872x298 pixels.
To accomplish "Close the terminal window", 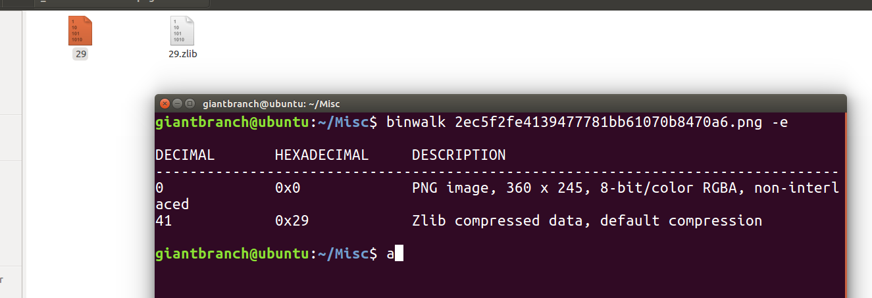I will click(x=165, y=103).
